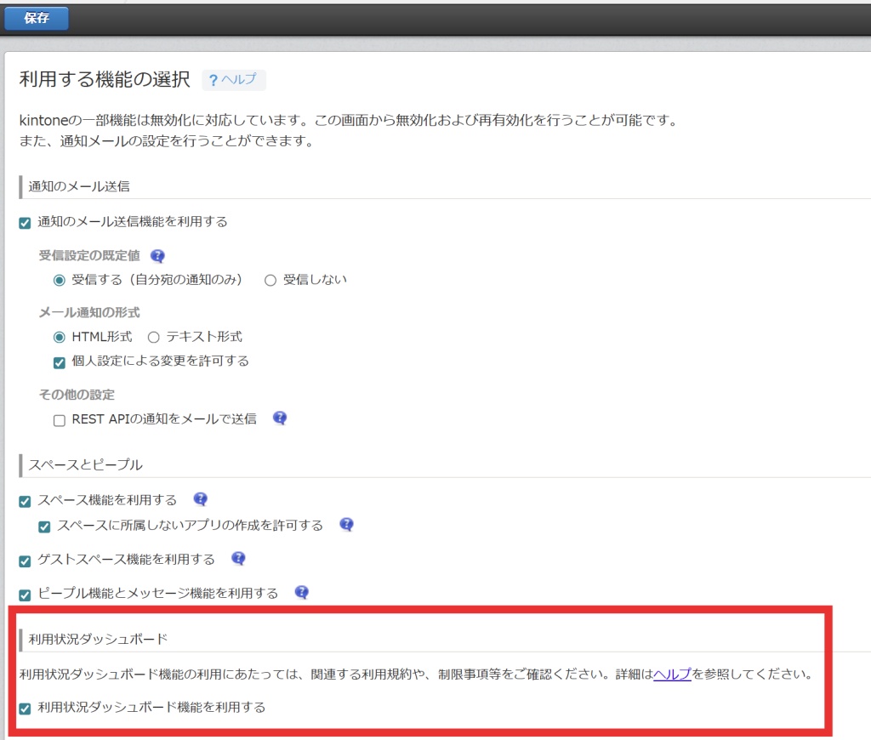Click help icon beside スペースに所属しないアプリの作成を許可する

pyautogui.click(x=346, y=525)
